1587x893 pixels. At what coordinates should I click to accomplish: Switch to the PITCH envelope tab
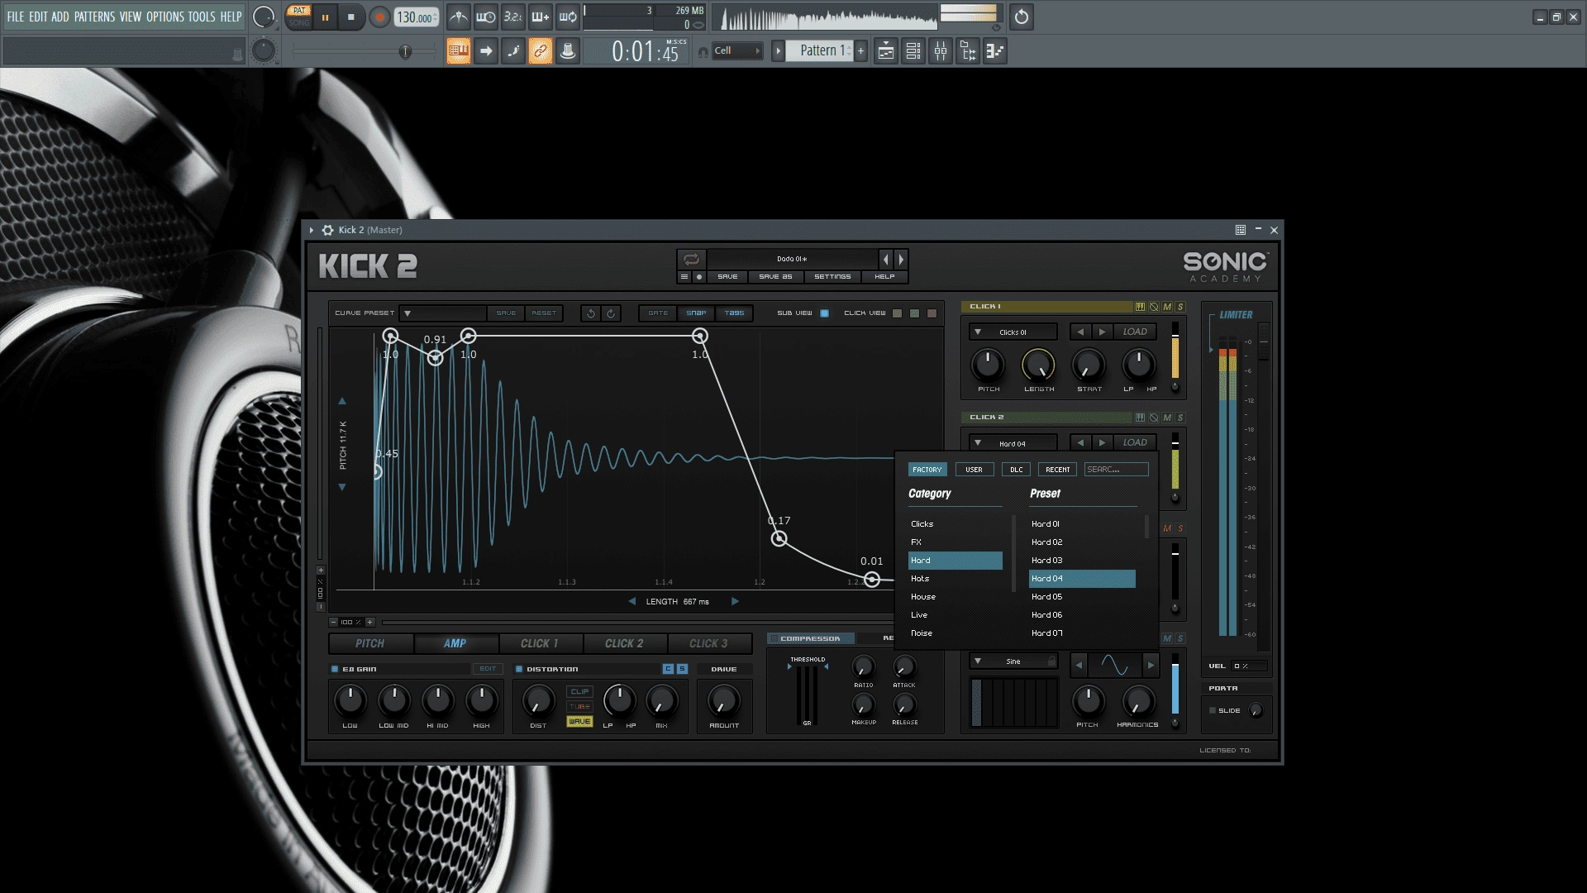(370, 643)
